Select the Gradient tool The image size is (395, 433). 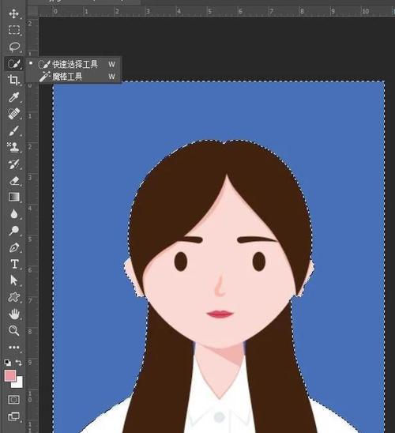pyautogui.click(x=14, y=198)
